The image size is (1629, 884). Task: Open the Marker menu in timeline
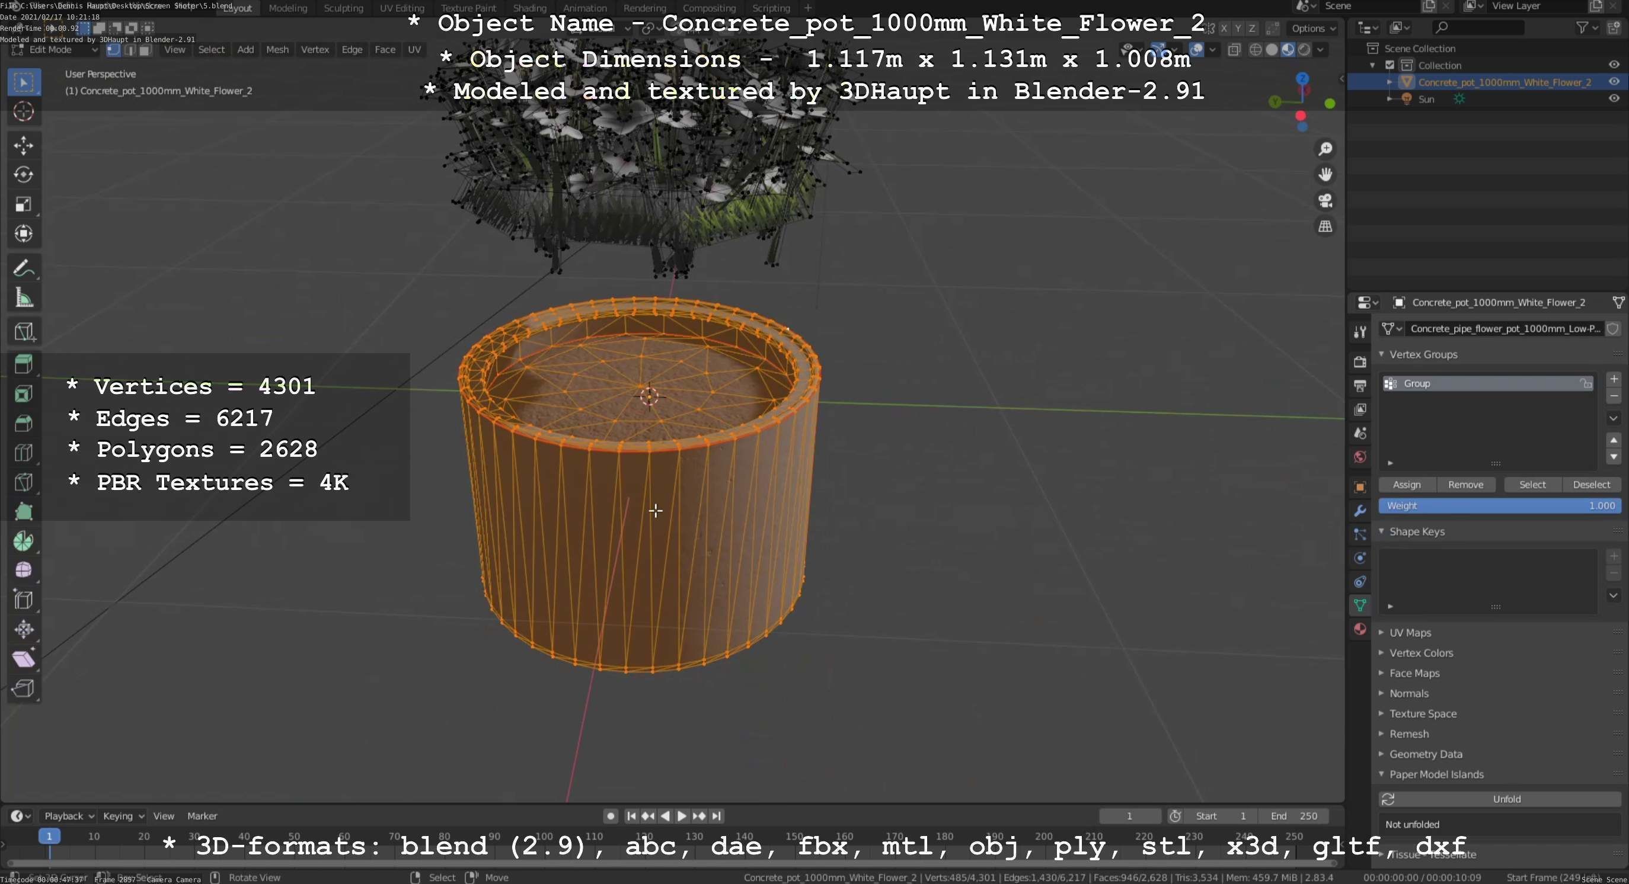click(202, 816)
